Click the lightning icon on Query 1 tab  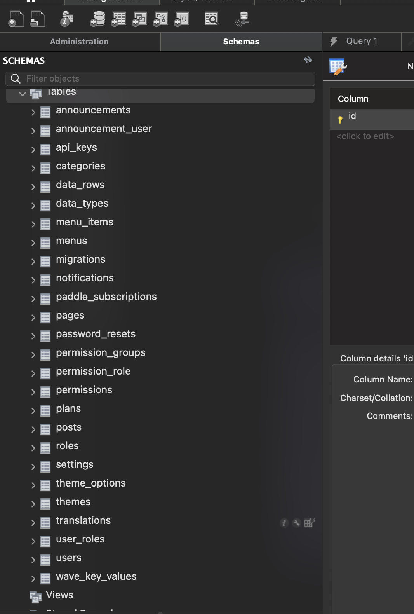[334, 42]
